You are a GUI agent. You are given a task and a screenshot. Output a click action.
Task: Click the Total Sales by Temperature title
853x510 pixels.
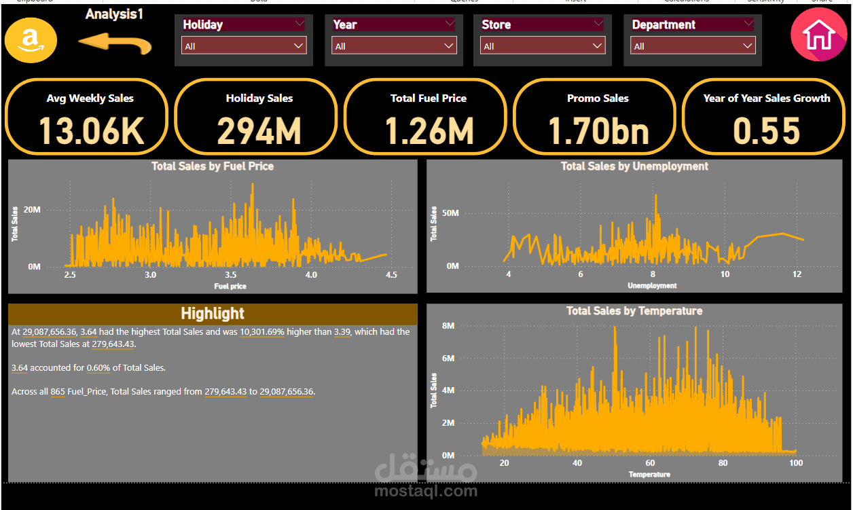634,310
